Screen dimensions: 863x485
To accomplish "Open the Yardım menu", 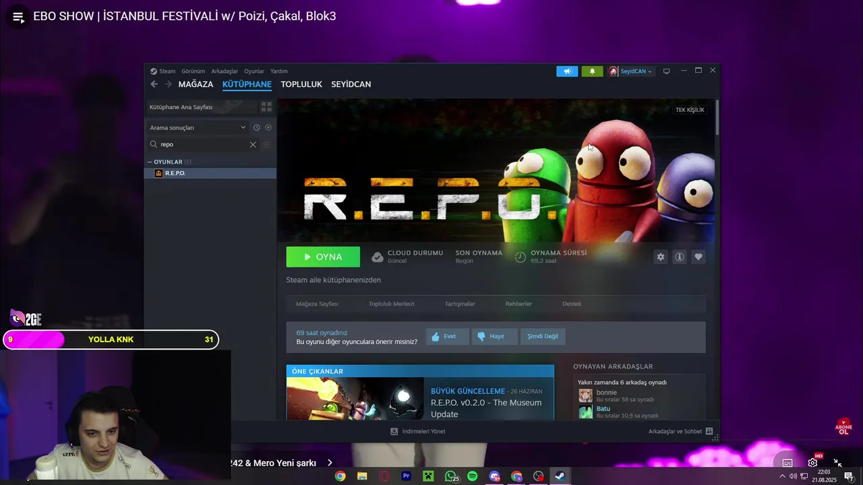I will (x=279, y=71).
